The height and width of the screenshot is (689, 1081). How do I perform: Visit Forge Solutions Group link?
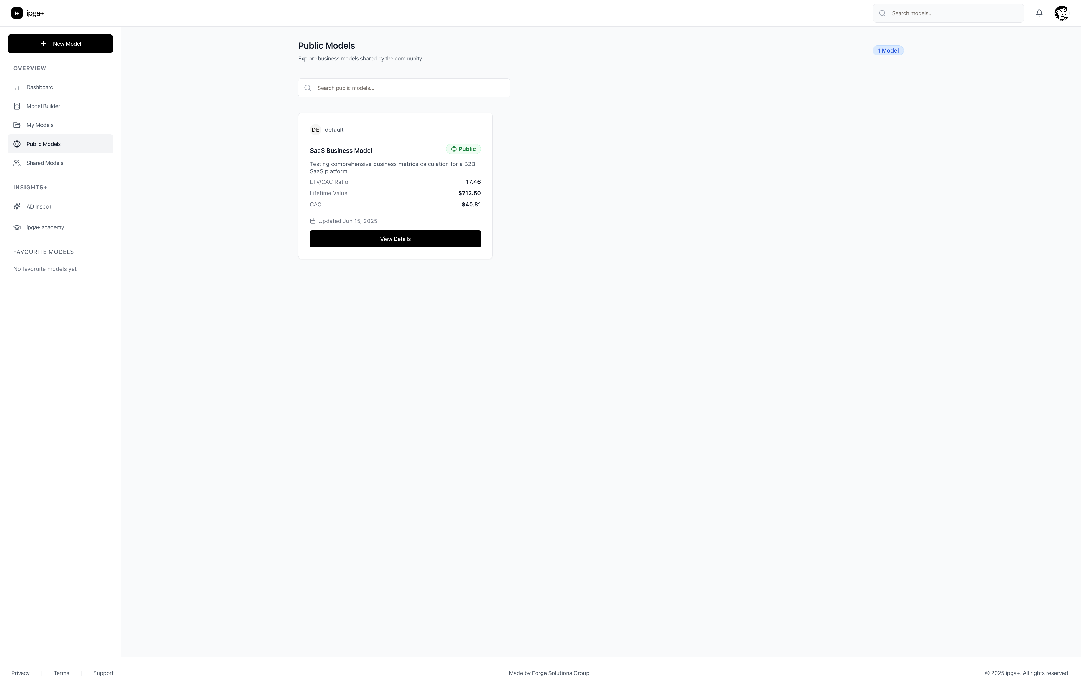point(560,673)
